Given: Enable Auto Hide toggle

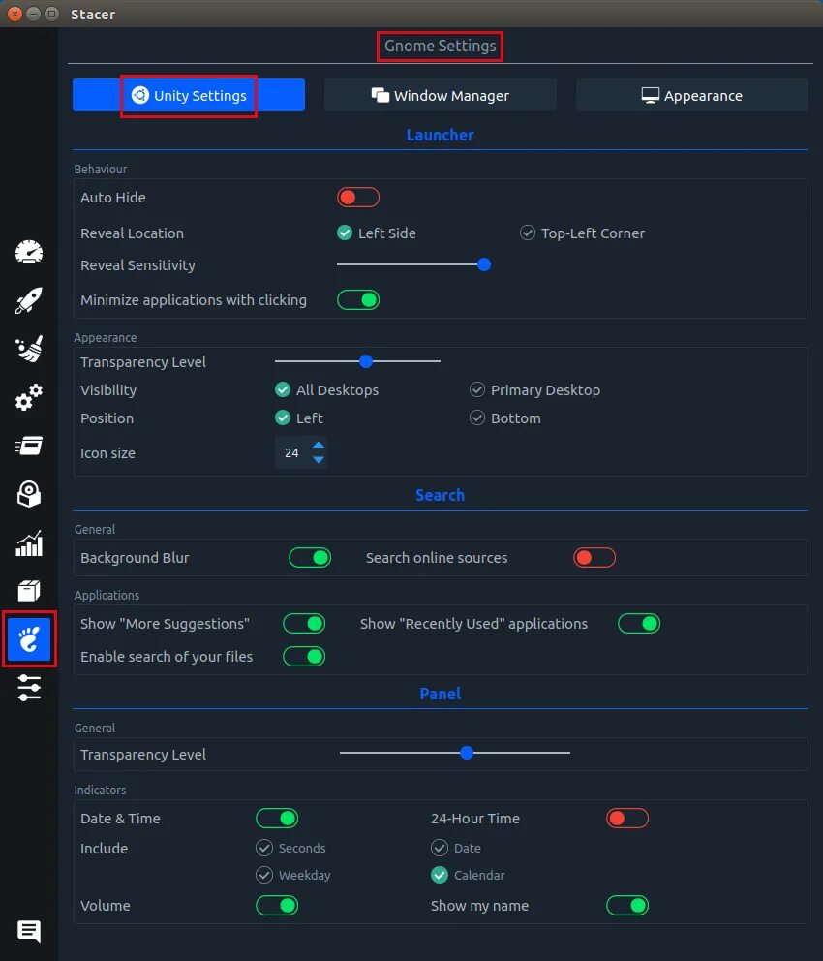Looking at the screenshot, I should pyautogui.click(x=358, y=198).
